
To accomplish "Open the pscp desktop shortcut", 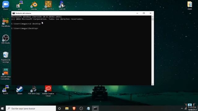I will [20, 6].
